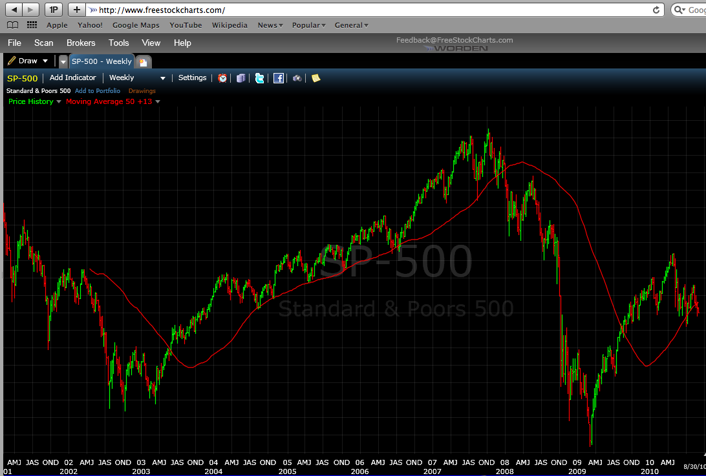Click the WORDEN logo
706x476 pixels.
tap(456, 48)
